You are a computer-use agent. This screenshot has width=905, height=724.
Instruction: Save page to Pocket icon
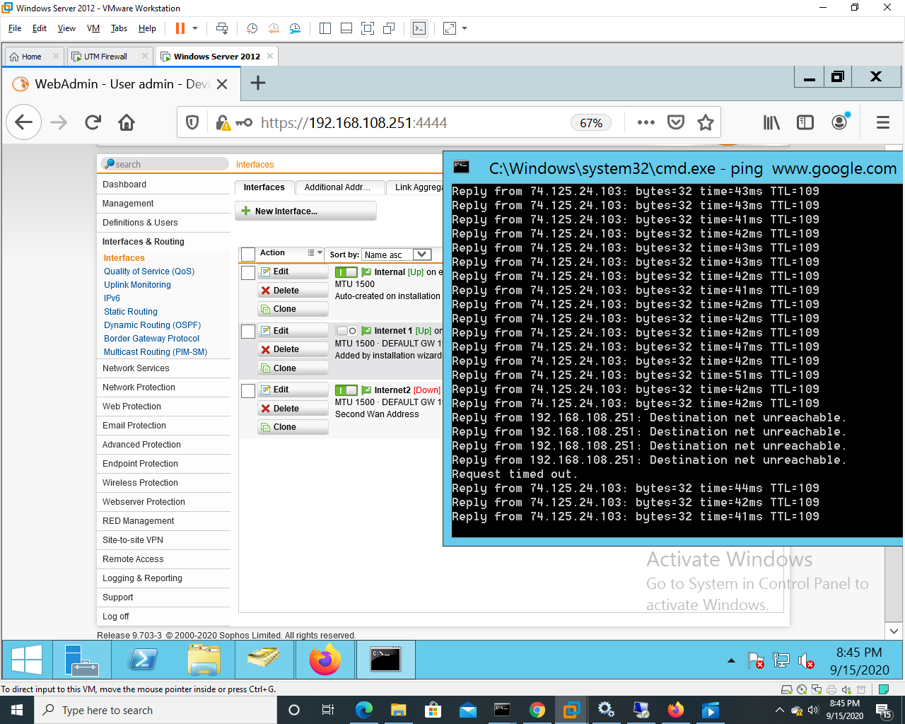676,122
